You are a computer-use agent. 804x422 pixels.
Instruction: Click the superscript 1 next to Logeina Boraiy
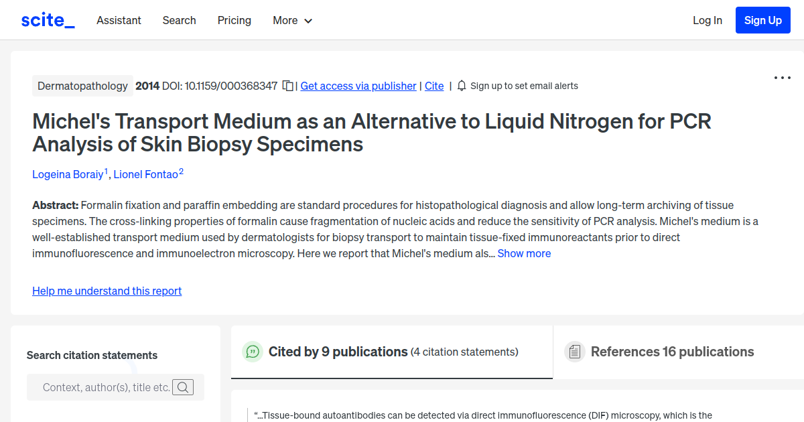(x=105, y=169)
